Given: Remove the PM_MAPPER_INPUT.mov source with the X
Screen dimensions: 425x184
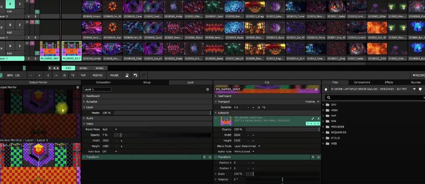Looking at the screenshot, I should click(x=318, y=119).
